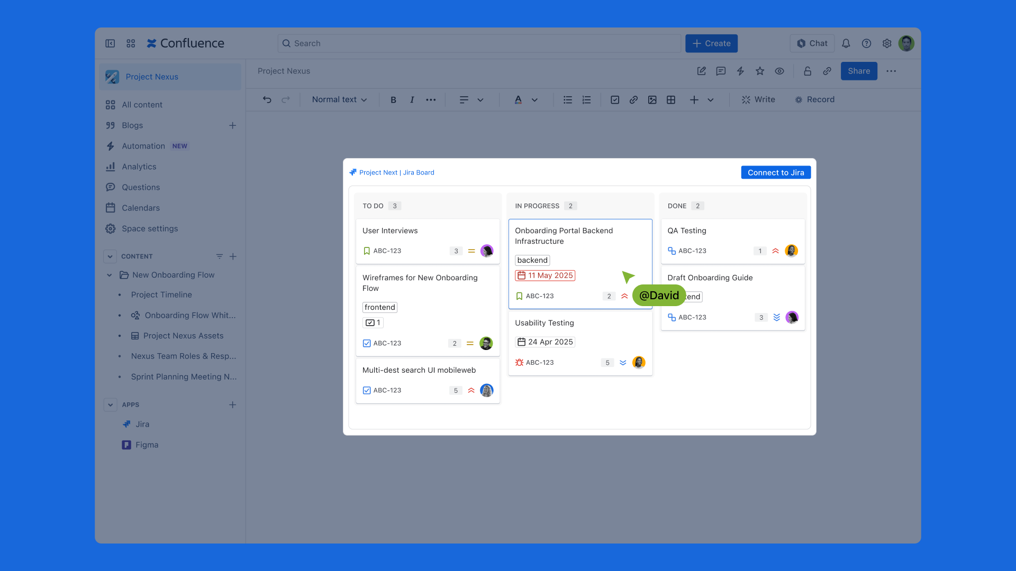The image size is (1016, 571).
Task: Open the user profile avatar
Action: [x=906, y=43]
